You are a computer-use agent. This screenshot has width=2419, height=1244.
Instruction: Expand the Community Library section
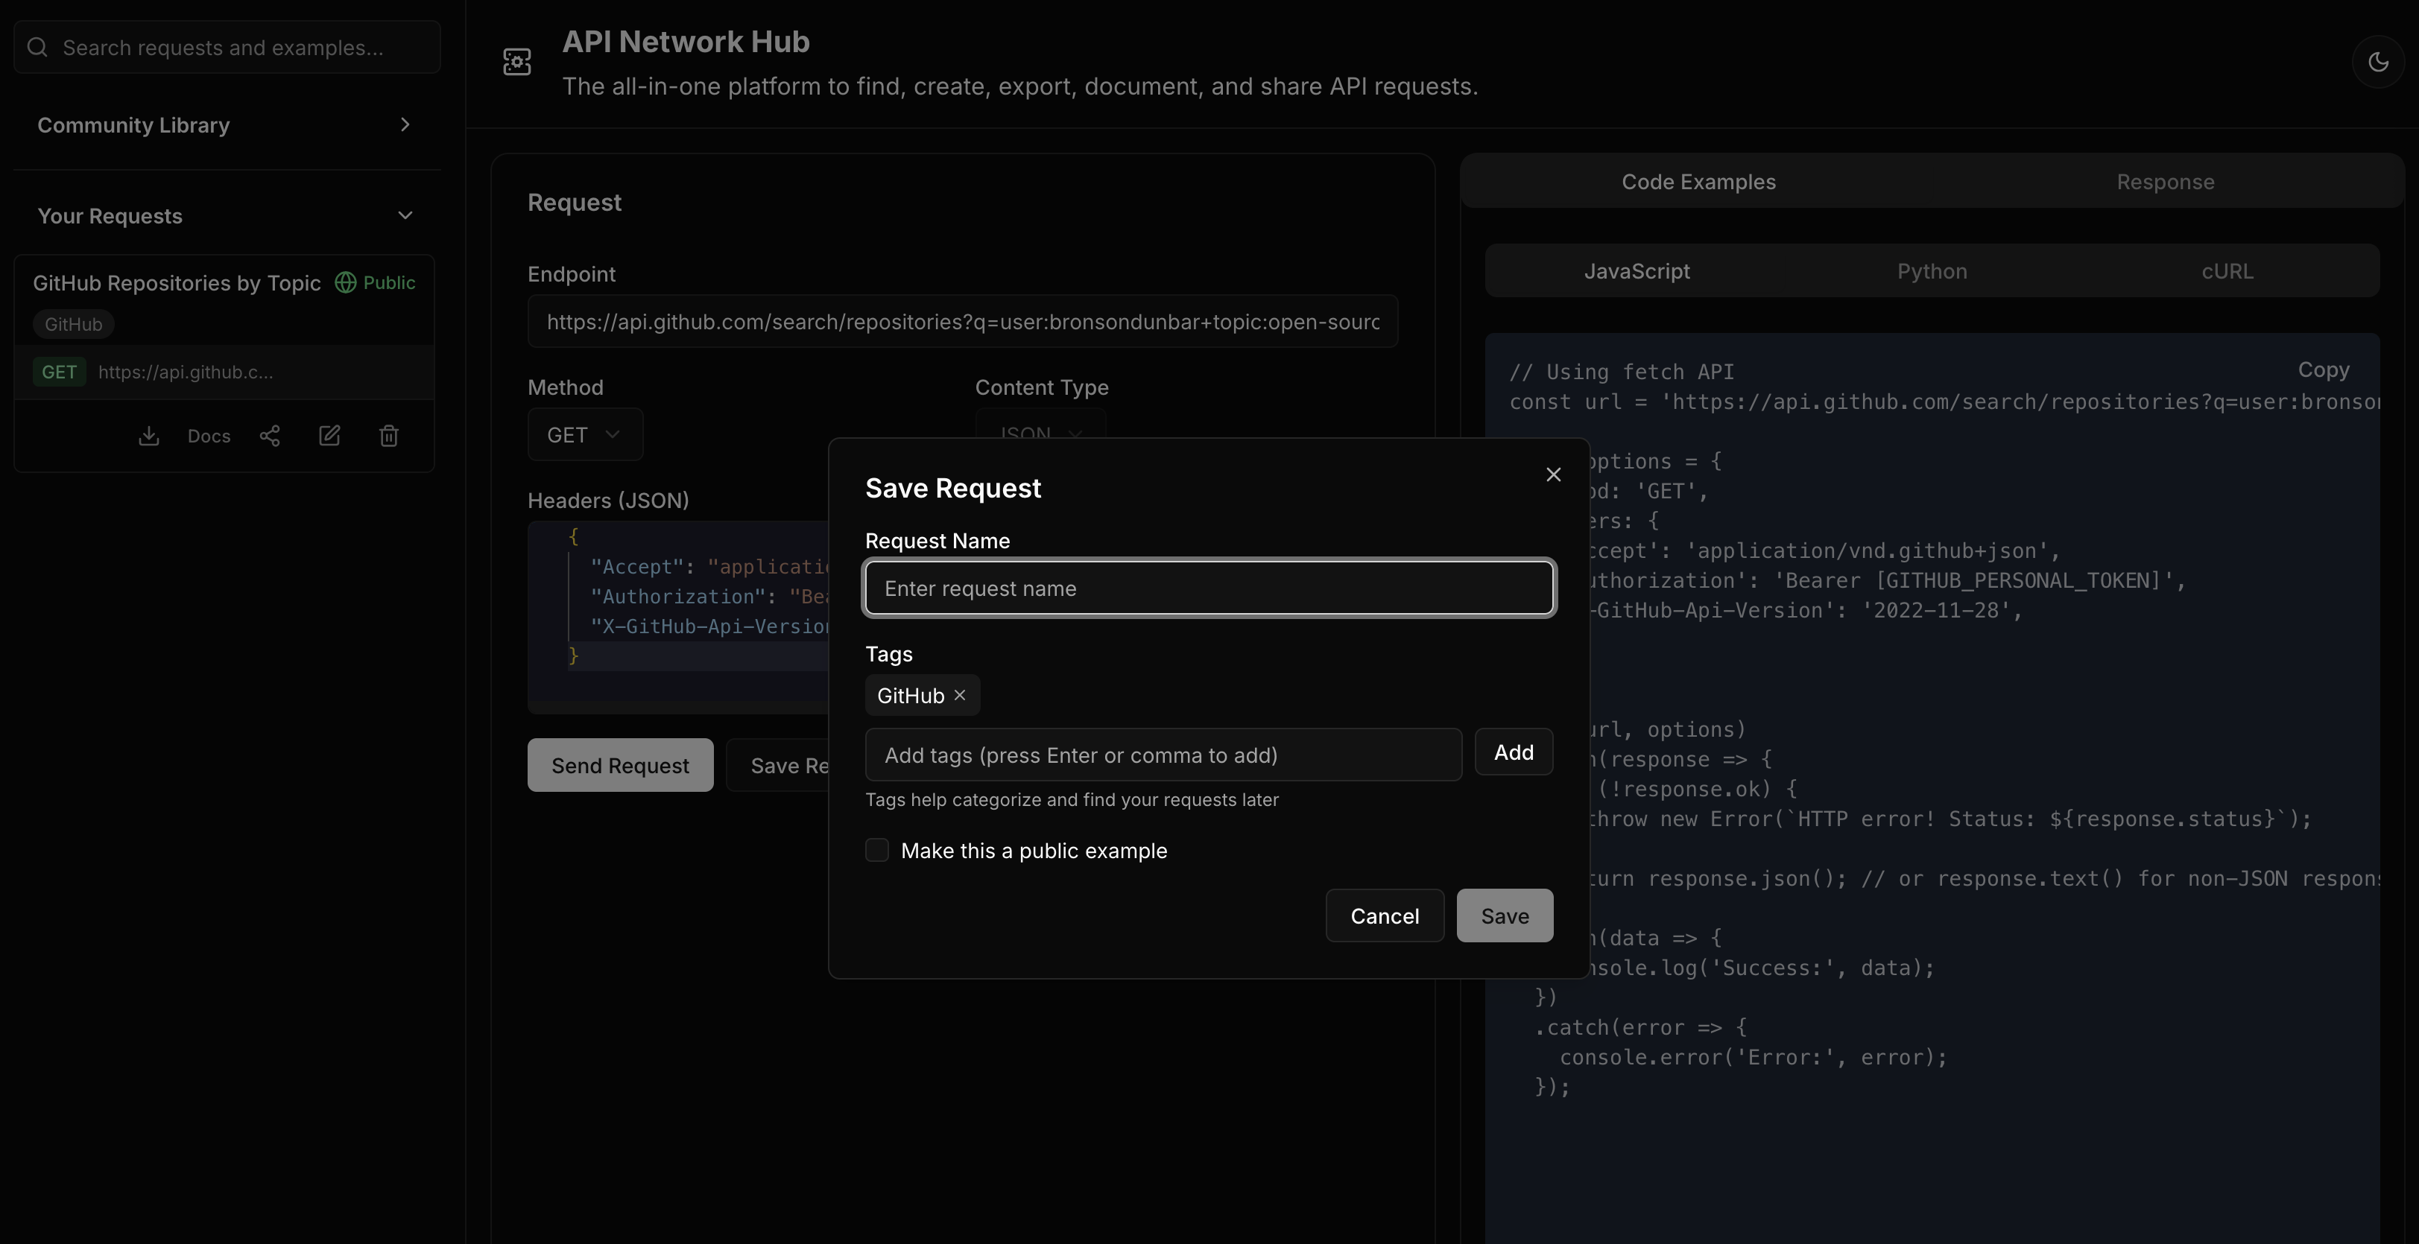[405, 125]
